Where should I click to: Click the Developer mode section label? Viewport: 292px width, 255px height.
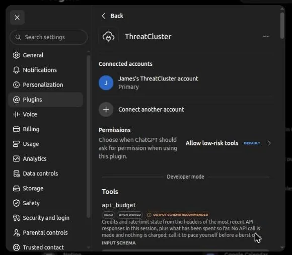185,177
